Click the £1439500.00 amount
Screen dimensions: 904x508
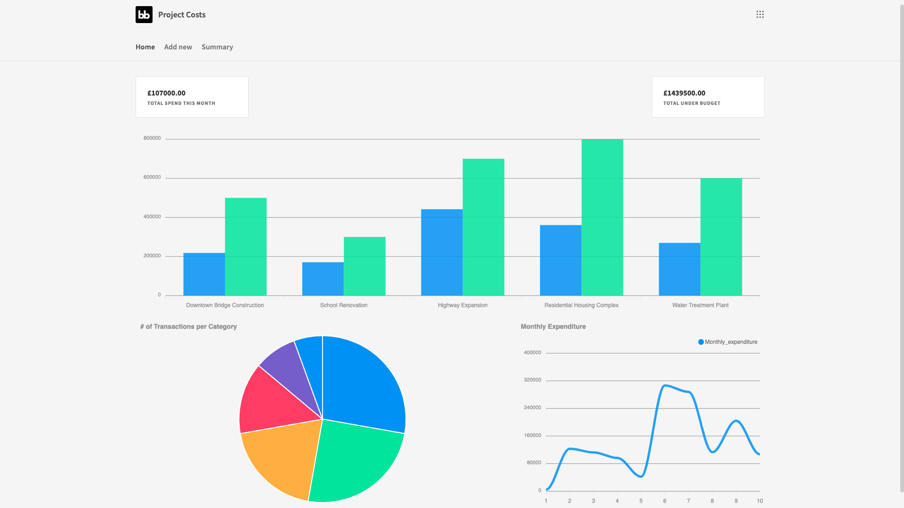[684, 93]
